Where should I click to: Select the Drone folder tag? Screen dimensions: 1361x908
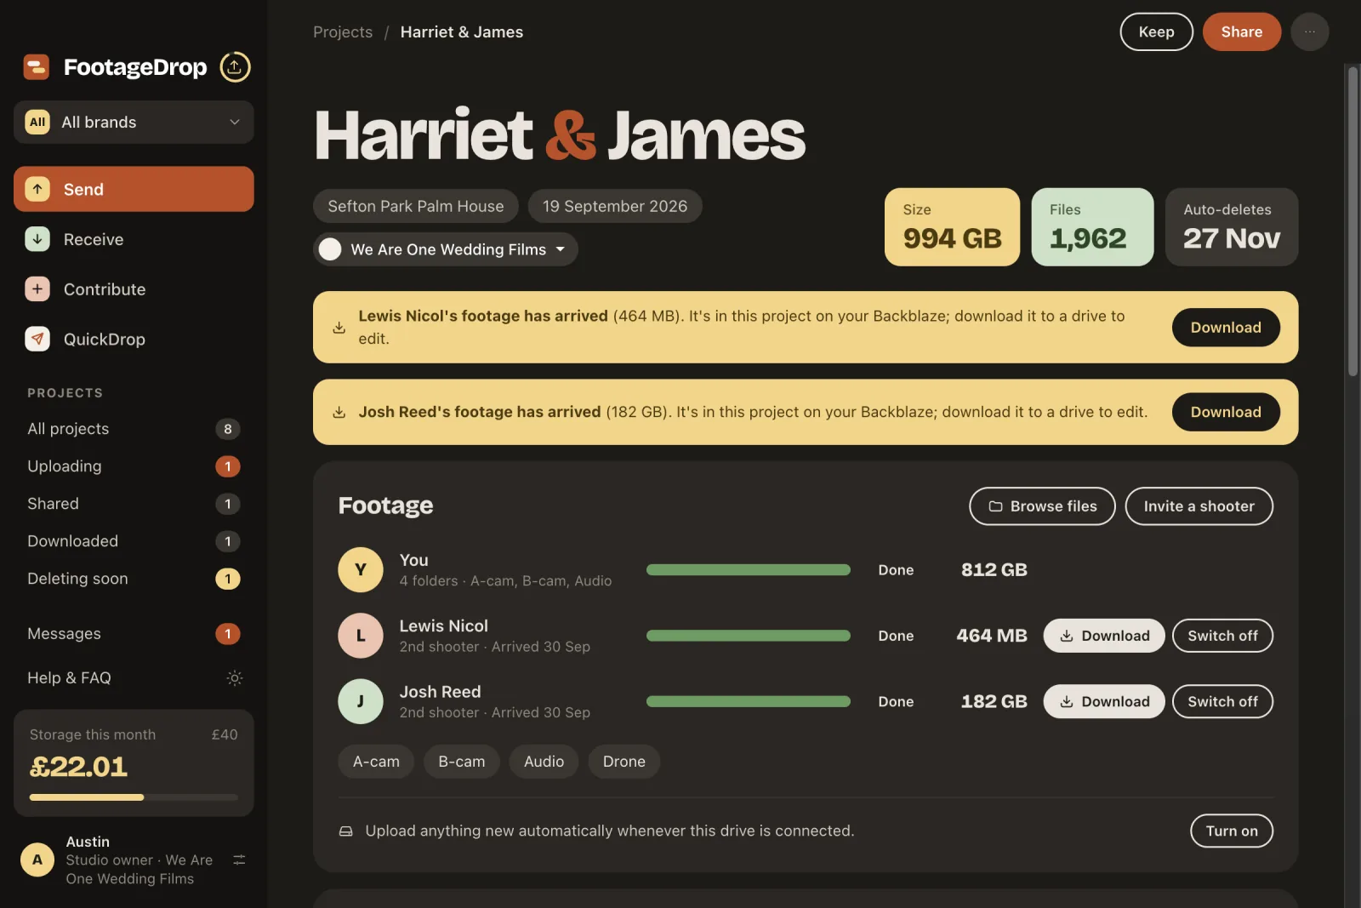[624, 762]
